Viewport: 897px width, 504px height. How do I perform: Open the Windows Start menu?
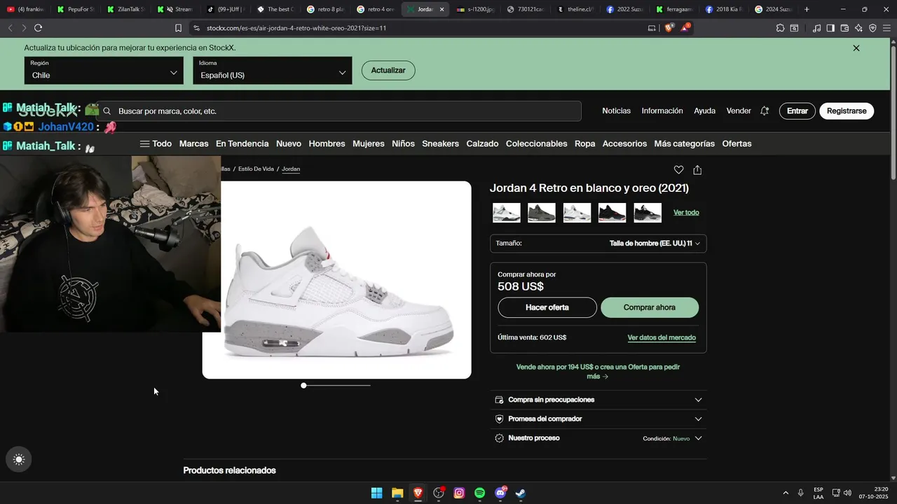click(x=376, y=493)
